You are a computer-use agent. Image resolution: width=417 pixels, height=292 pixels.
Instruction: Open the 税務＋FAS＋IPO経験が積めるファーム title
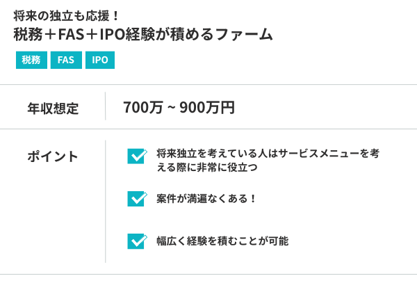(143, 34)
